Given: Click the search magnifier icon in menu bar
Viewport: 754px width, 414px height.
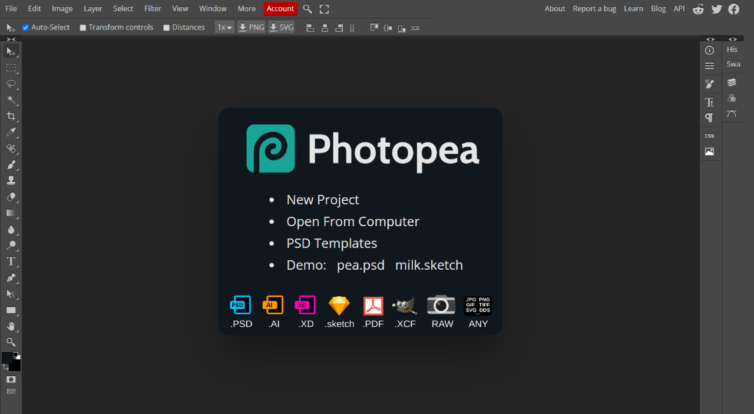Looking at the screenshot, I should click(x=307, y=9).
